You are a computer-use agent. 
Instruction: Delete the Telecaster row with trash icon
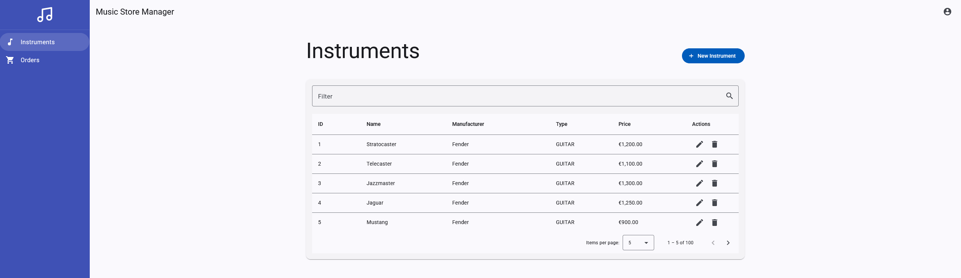coord(714,164)
